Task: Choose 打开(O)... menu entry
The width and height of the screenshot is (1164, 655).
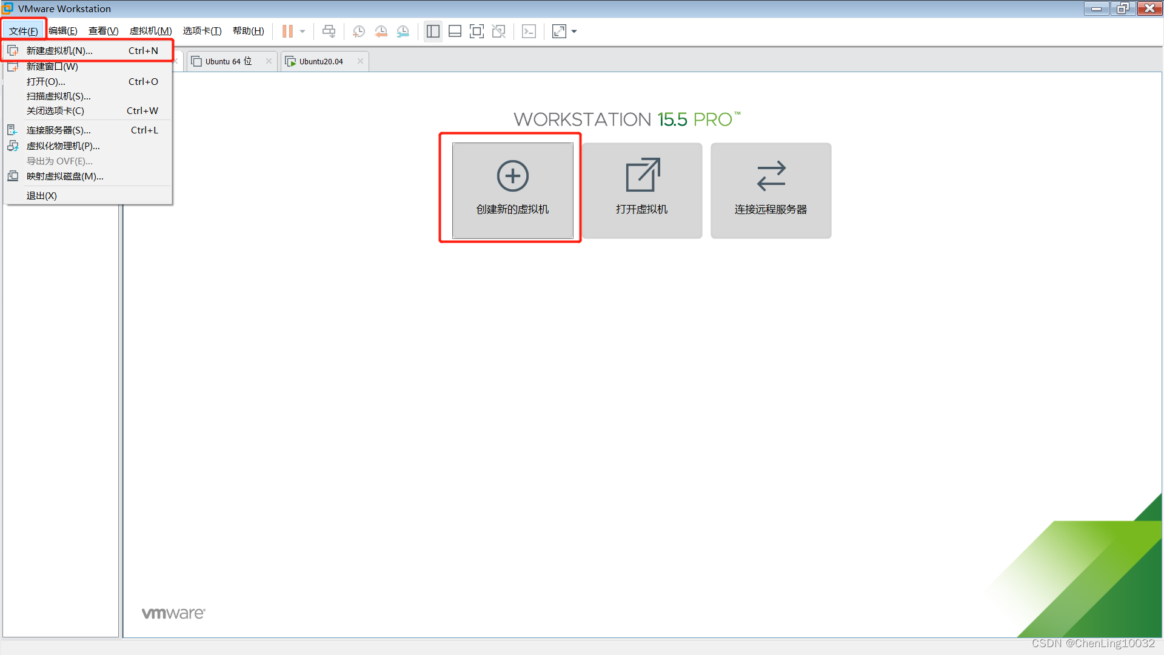Action: click(x=88, y=81)
